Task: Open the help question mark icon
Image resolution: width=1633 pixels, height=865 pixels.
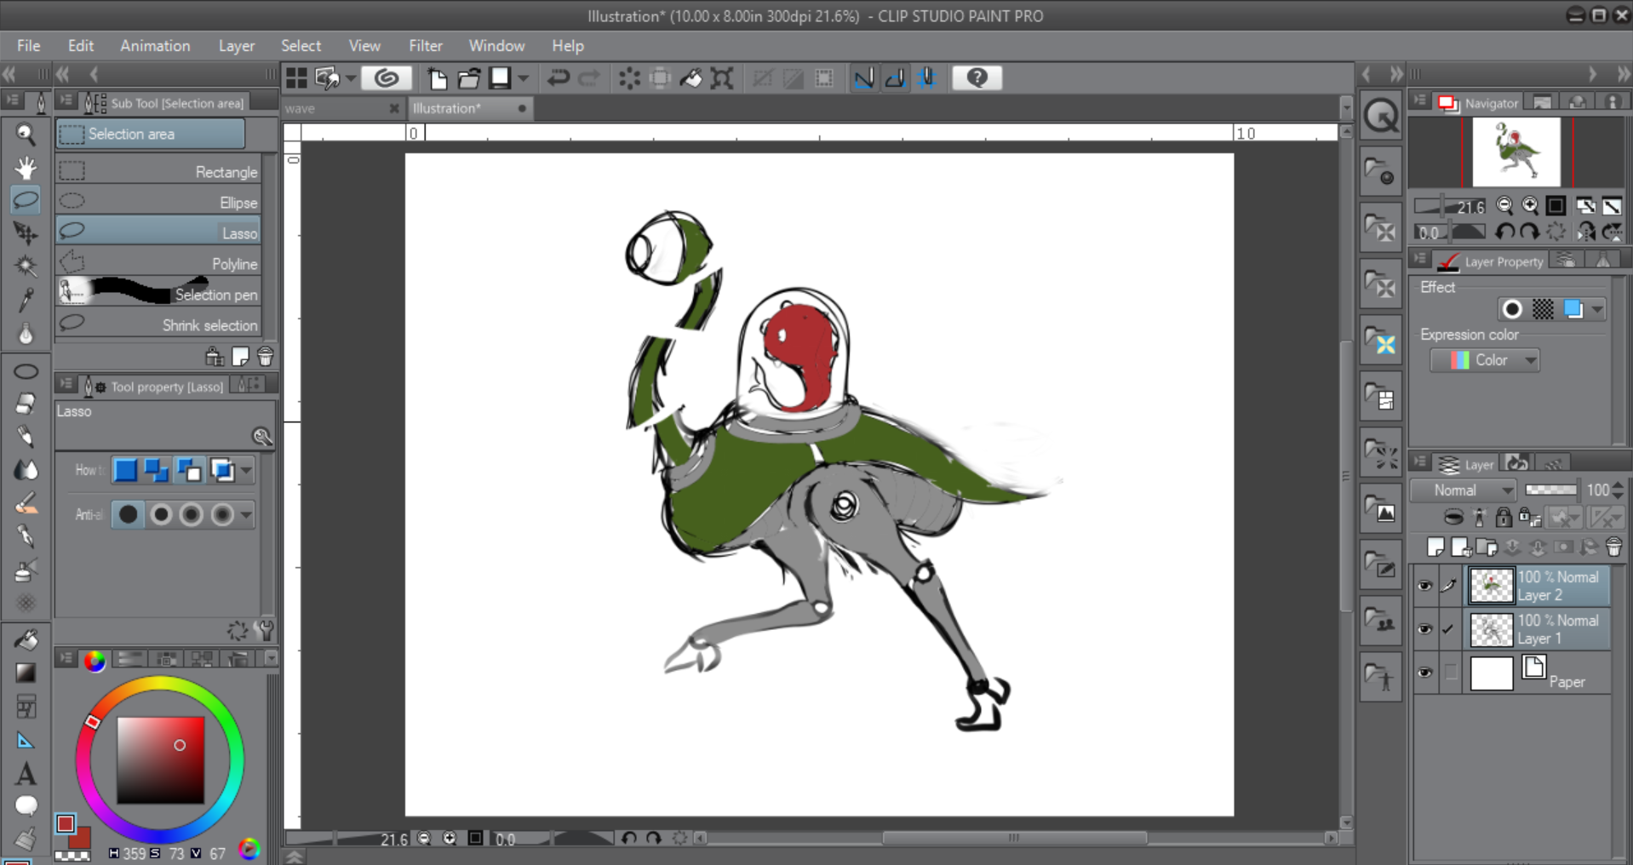Action: [977, 78]
